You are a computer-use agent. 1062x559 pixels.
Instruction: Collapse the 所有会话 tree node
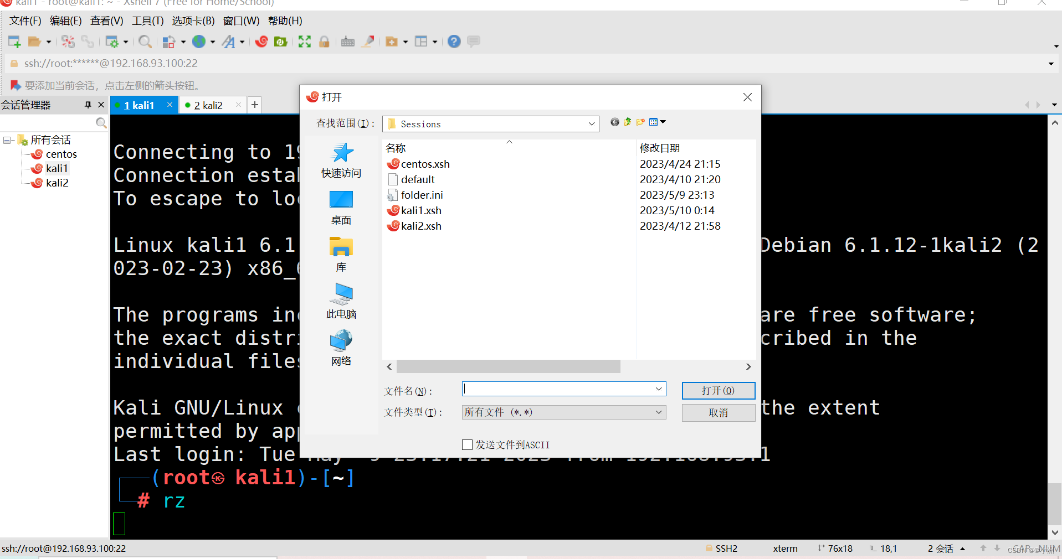7,139
